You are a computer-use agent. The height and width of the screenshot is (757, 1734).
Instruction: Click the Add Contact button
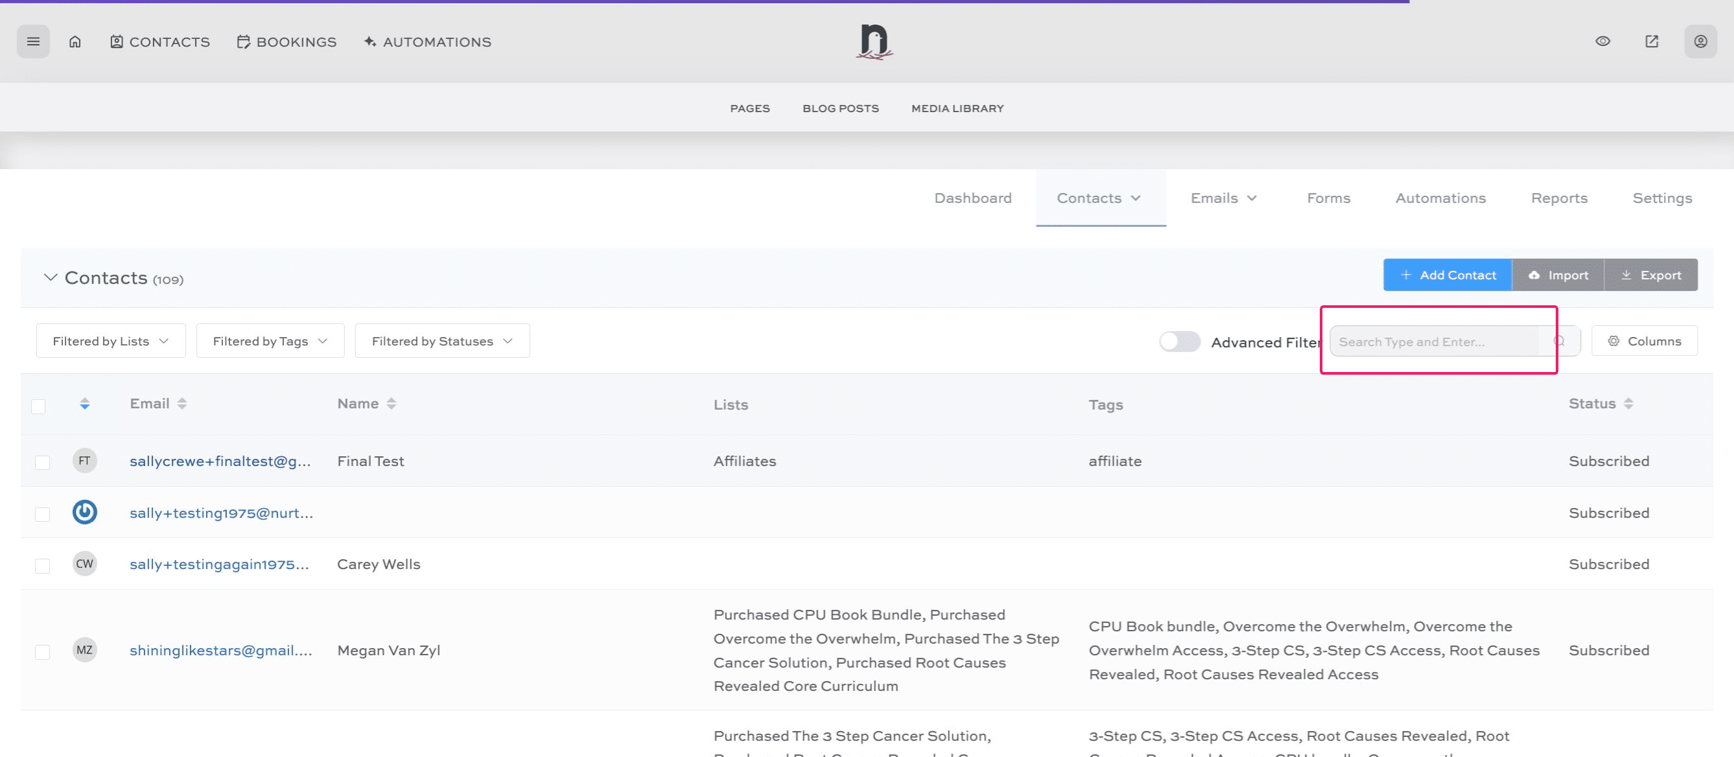(x=1447, y=275)
